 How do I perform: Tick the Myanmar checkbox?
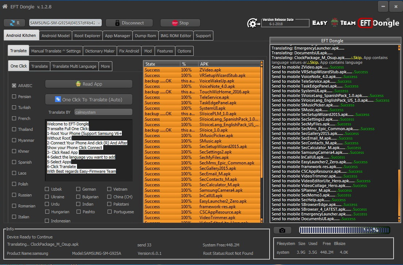coord(14,140)
